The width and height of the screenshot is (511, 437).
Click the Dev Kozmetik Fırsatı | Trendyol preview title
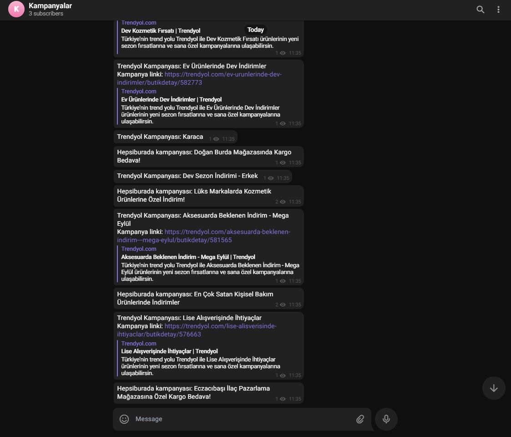[x=161, y=30]
